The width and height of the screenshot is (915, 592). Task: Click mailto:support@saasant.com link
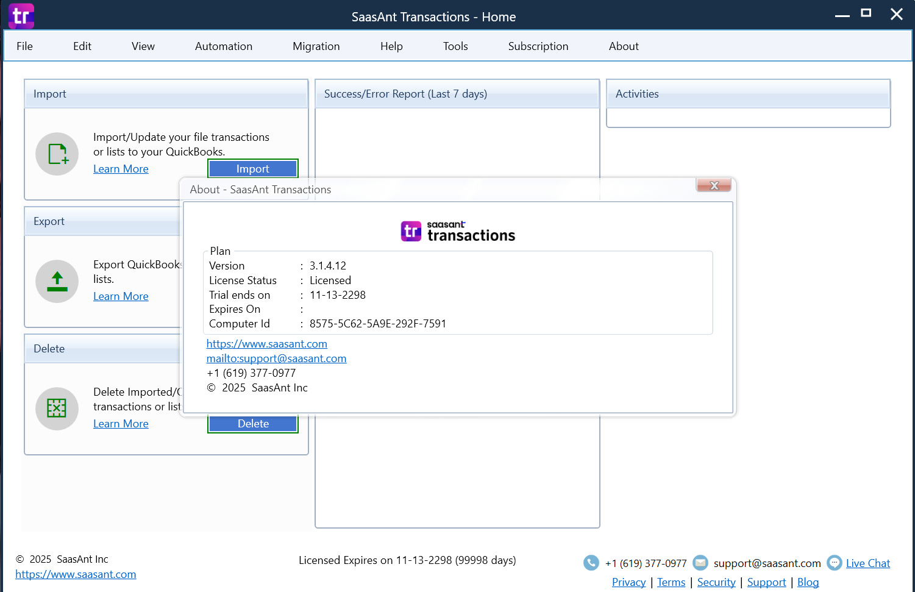coord(277,358)
